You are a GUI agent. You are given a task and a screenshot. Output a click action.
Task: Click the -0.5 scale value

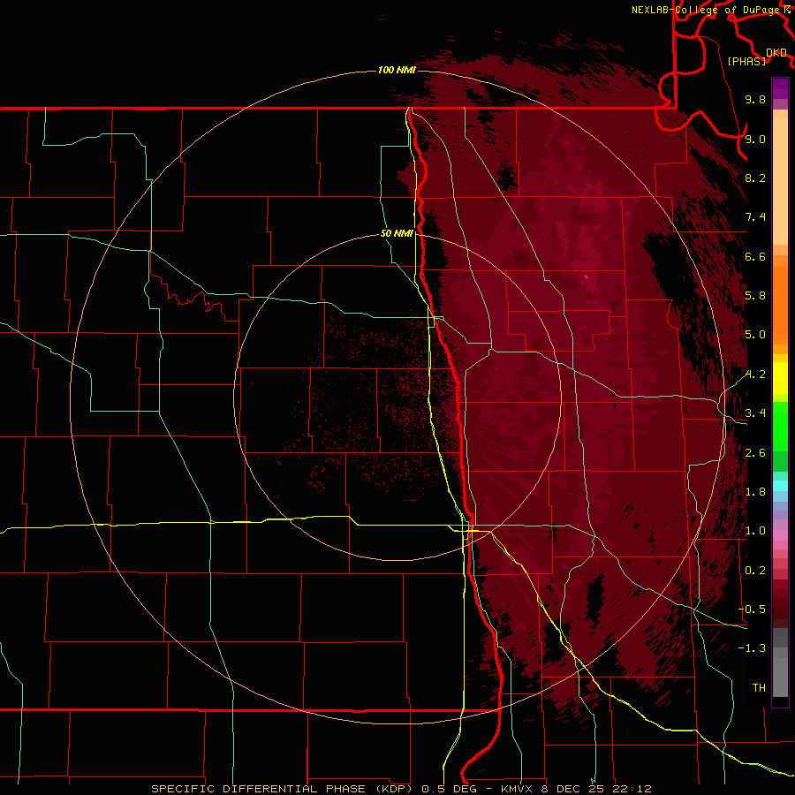752,609
